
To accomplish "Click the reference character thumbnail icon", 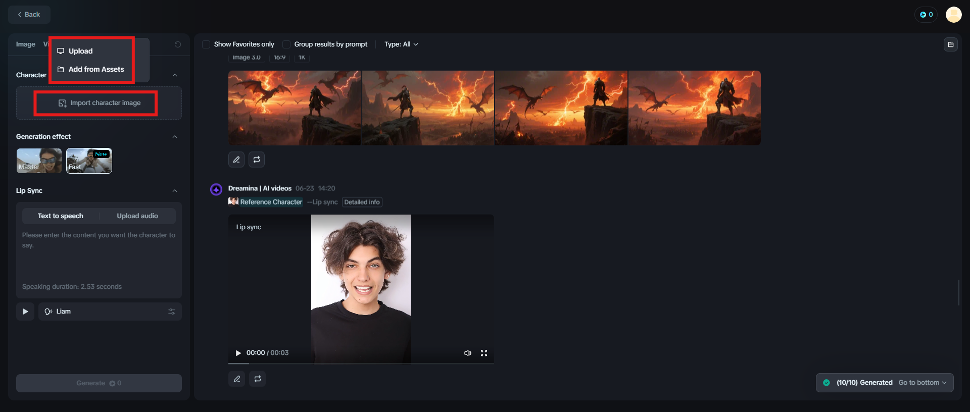I will 233,201.
